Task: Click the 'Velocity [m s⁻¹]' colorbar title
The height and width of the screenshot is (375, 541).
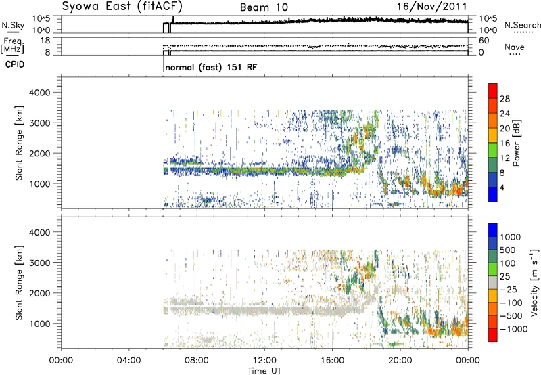Action: (x=534, y=282)
